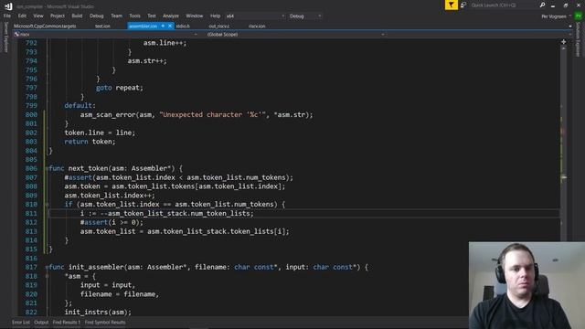Open the Test menu
The height and width of the screenshot is (329, 585).
tap(152, 16)
